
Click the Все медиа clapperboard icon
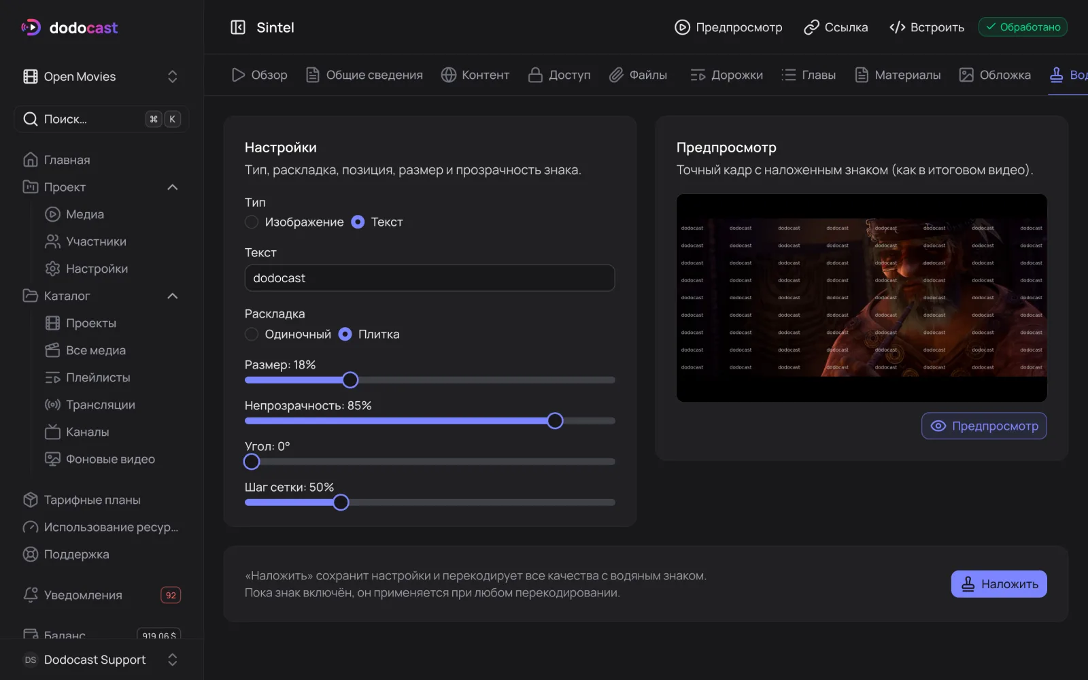(52, 350)
